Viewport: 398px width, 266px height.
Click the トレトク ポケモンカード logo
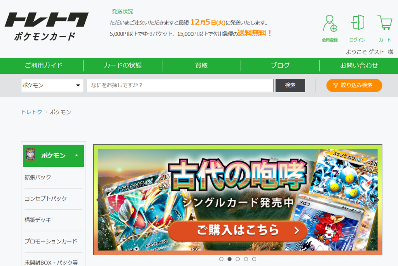46,26
